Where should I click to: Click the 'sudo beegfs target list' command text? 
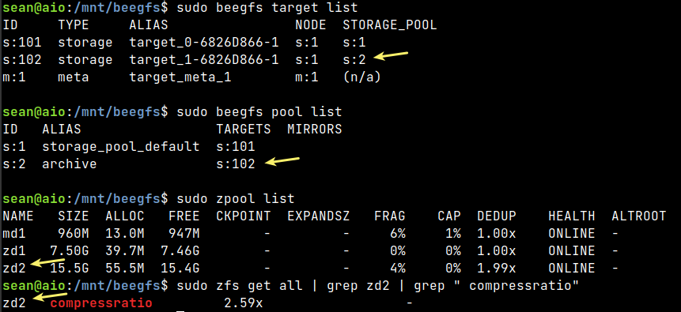tap(267, 8)
